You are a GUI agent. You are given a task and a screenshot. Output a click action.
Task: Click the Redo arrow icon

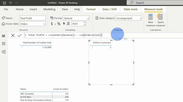click(17, 3)
